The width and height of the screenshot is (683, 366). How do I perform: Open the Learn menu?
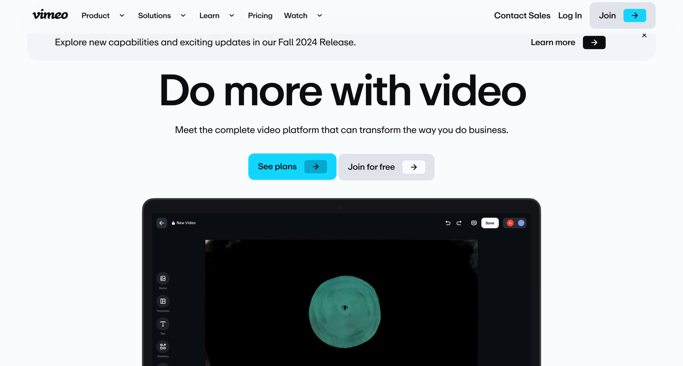[210, 15]
